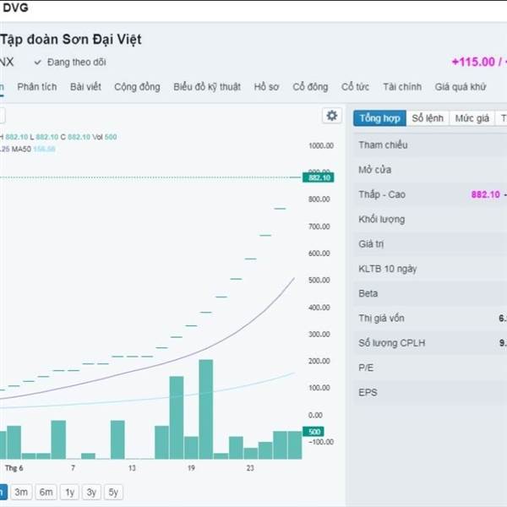This screenshot has height=507, width=507.
Task: Click the 'KLTB 10 ngày' row label
Action: (x=387, y=269)
